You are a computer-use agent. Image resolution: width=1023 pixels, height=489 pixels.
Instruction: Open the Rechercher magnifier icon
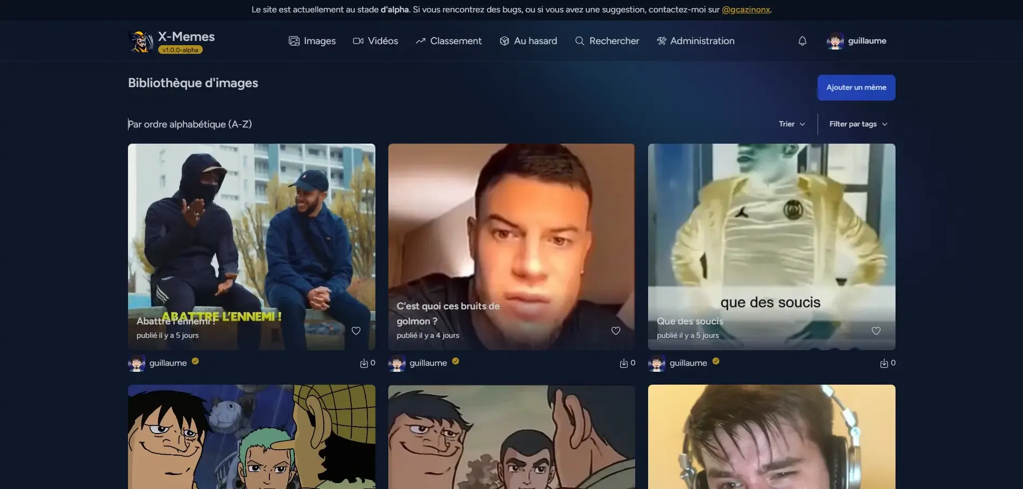tap(578, 40)
